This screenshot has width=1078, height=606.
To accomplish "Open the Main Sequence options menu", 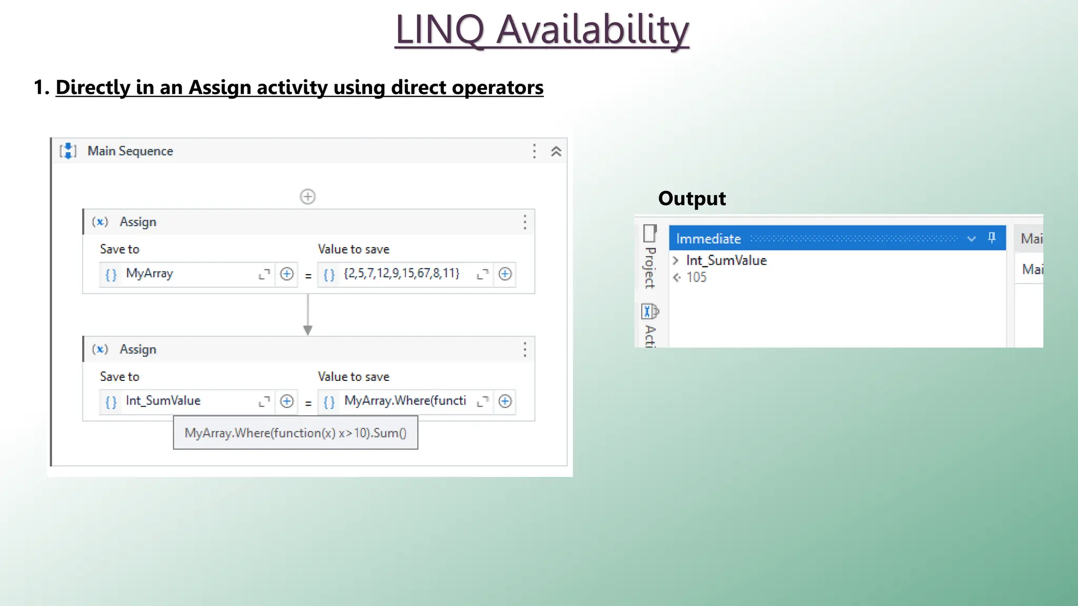I will [x=534, y=151].
